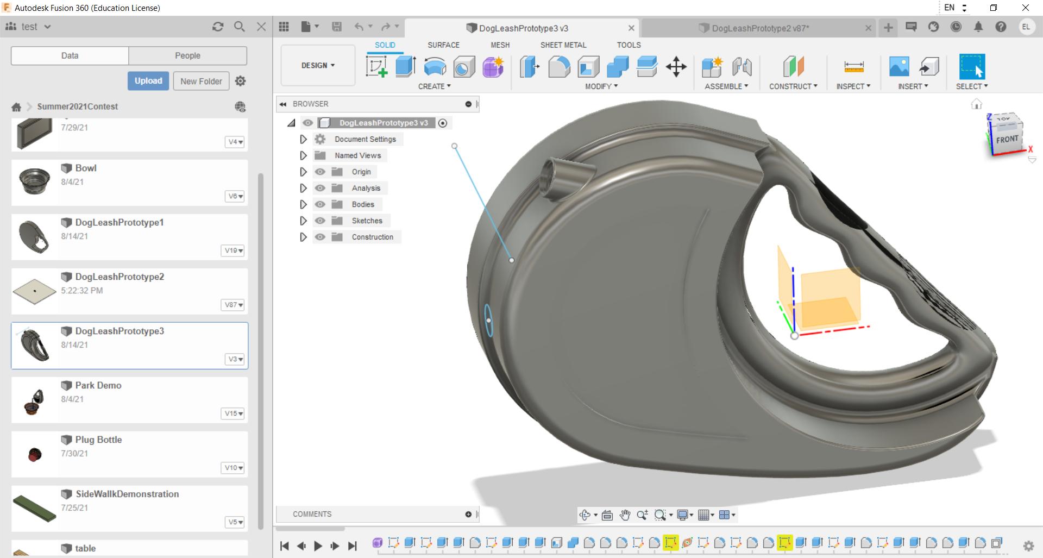This screenshot has width=1043, height=558.
Task: Show the data panel grid icon
Action: [284, 27]
